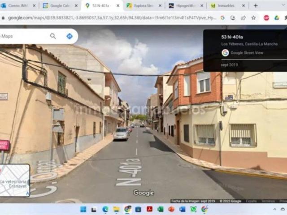Click Los Yébenes, Castilla-La Mancha text
Image resolution: width=287 pixels, height=215 pixels.
tap(249, 44)
